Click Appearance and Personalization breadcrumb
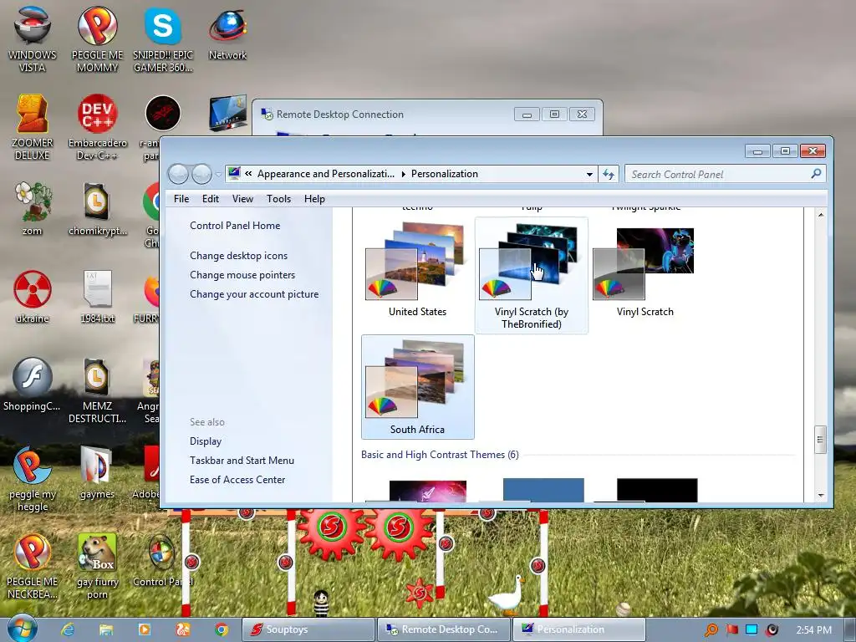The width and height of the screenshot is (856, 642). (325, 174)
